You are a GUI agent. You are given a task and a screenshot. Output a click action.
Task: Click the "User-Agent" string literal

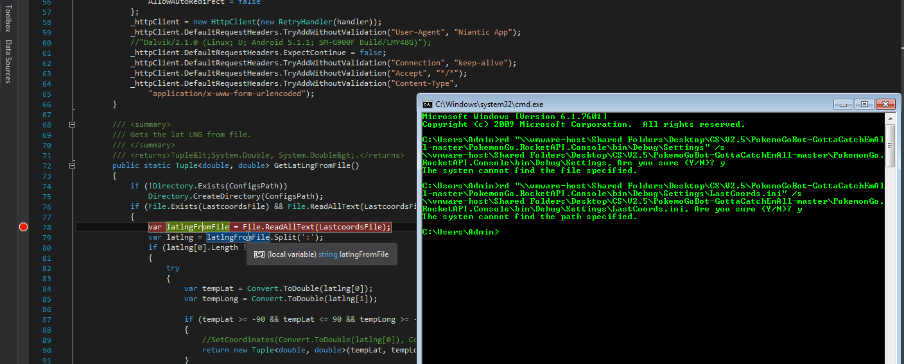tap(417, 32)
